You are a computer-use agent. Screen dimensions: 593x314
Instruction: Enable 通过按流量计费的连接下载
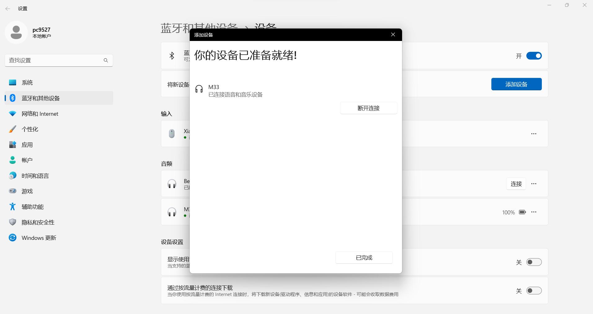(533, 290)
